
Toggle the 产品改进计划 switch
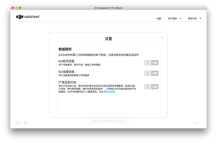tap(151, 87)
